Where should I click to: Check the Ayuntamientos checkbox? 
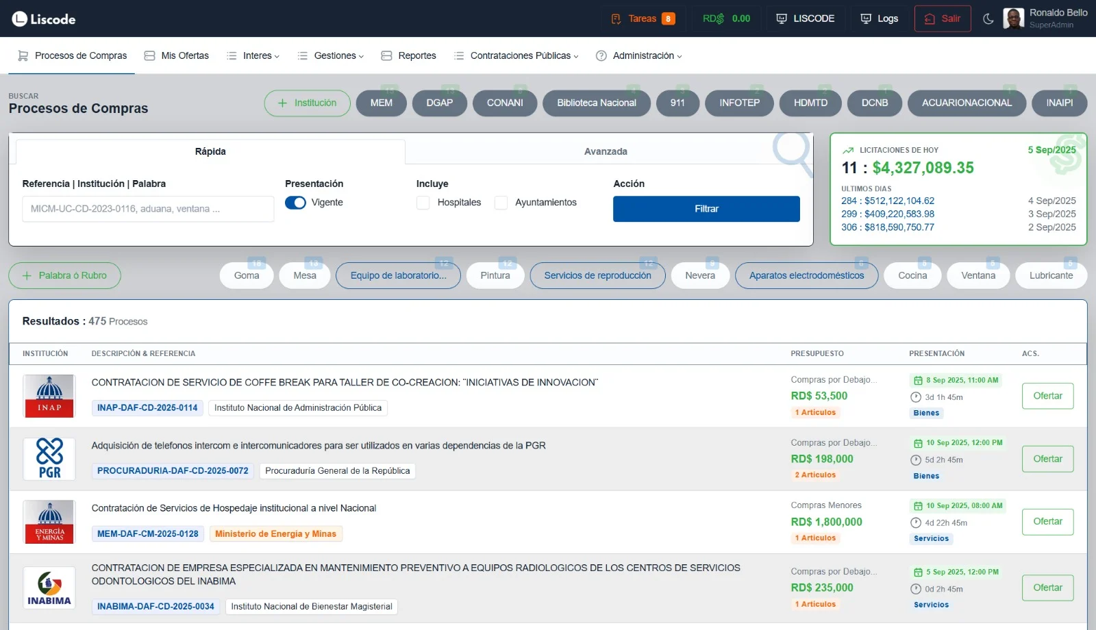tap(501, 203)
